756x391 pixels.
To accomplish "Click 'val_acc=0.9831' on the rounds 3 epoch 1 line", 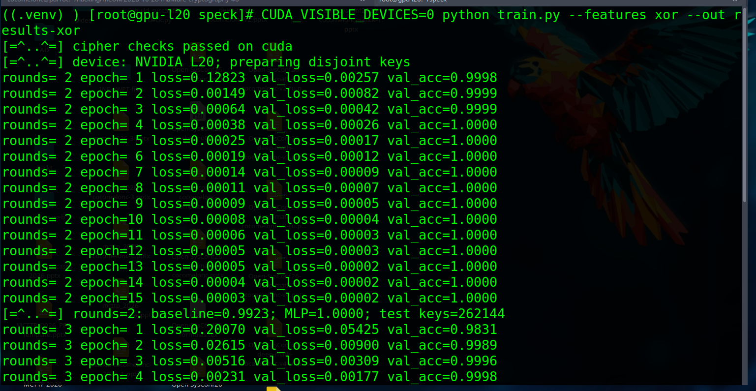I will (x=442, y=330).
